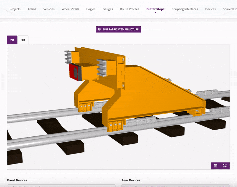Open the Gauges section
The height and width of the screenshot is (187, 237).
[x=108, y=9]
